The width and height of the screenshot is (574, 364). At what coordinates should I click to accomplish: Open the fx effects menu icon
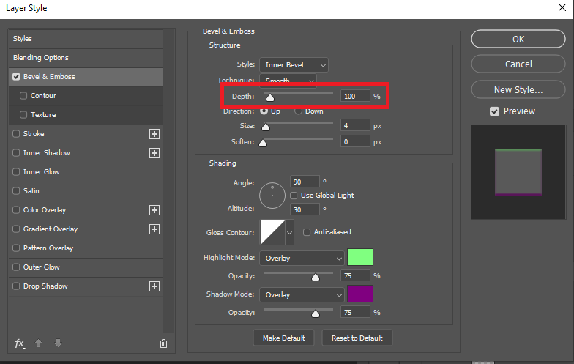20,343
